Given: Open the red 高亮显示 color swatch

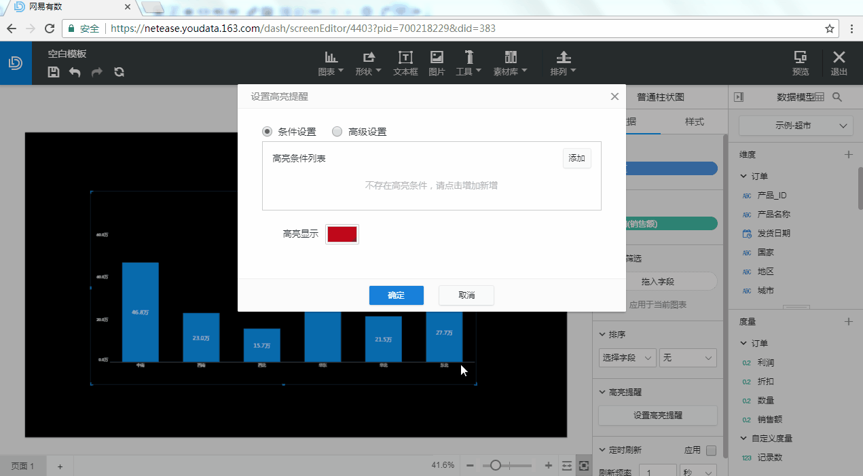Looking at the screenshot, I should point(342,234).
